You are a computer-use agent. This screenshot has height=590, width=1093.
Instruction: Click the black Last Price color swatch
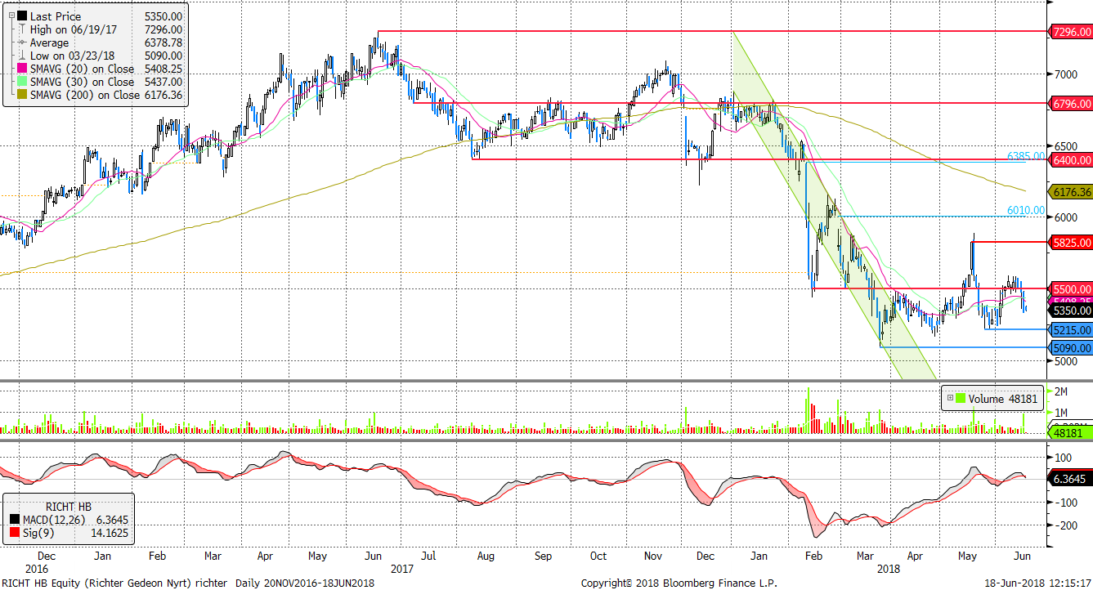[x=21, y=16]
